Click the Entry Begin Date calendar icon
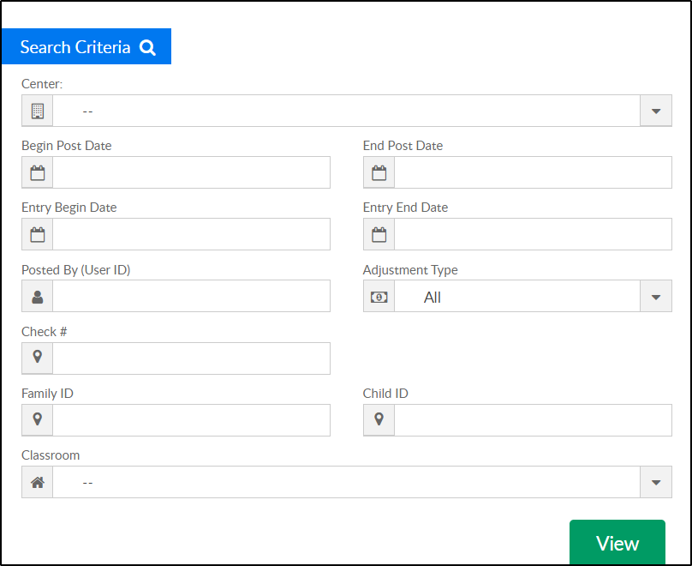Image resolution: width=692 pixels, height=566 pixels. (x=38, y=235)
